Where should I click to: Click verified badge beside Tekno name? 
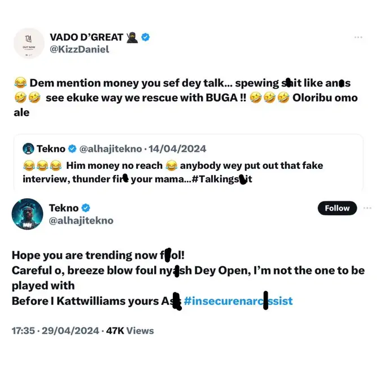coord(86,208)
